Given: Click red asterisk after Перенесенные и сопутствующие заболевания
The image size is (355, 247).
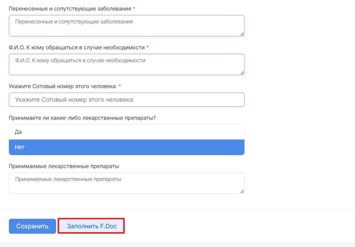Looking at the screenshot, I should pos(134,8).
